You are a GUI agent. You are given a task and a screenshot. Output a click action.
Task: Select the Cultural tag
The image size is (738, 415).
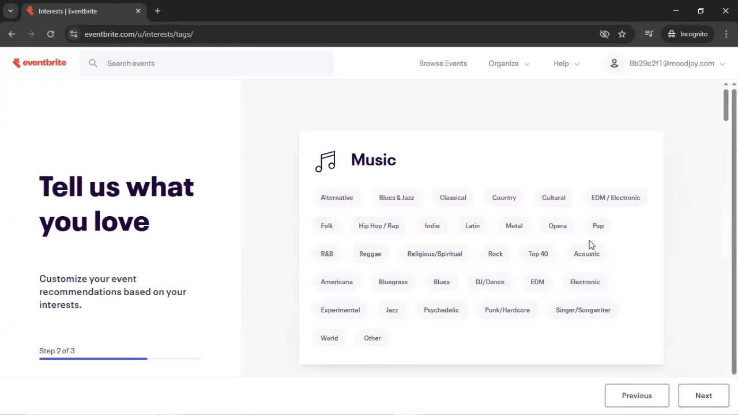(553, 198)
